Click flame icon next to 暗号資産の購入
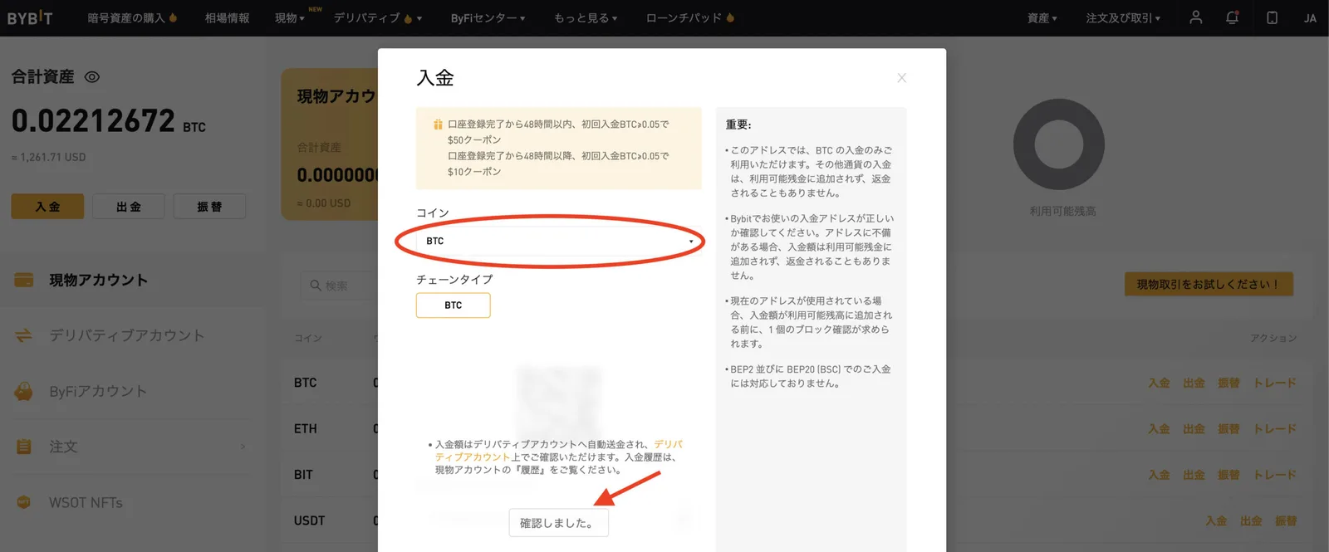Viewport: 1329px width, 552px height. click(x=173, y=17)
